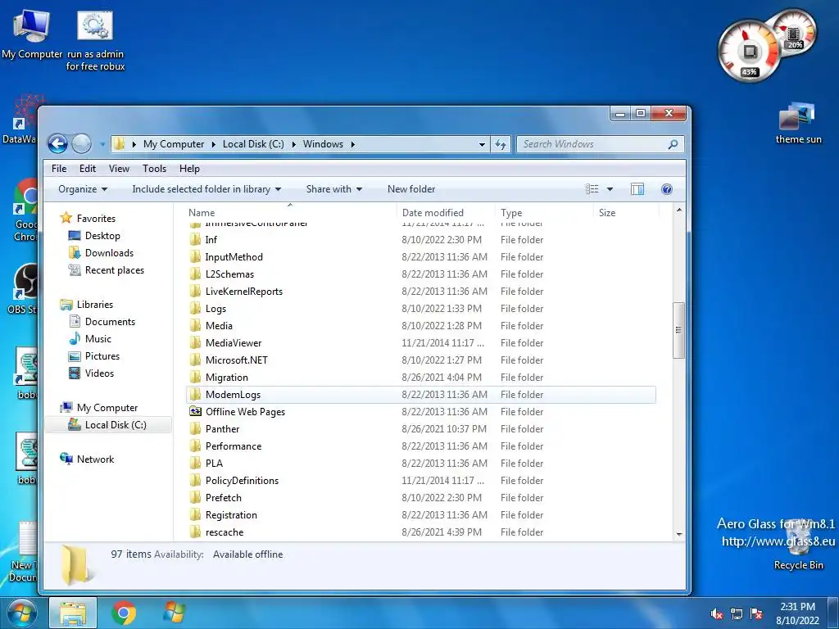This screenshot has height=629, width=839.
Task: Click the Windows flag taskbar icon
Action: [x=174, y=613]
